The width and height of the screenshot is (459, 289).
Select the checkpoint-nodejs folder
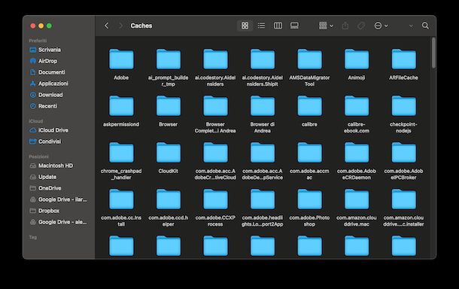pyautogui.click(x=403, y=106)
